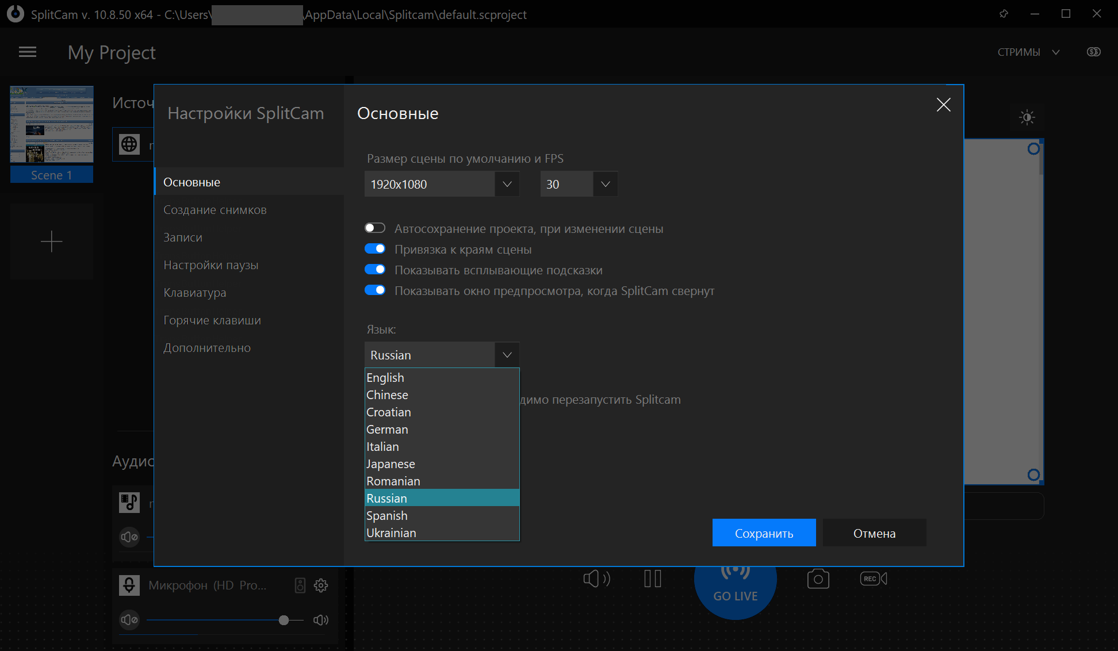Enable autosave project on scene change toggle
The height and width of the screenshot is (651, 1118).
pyautogui.click(x=375, y=228)
